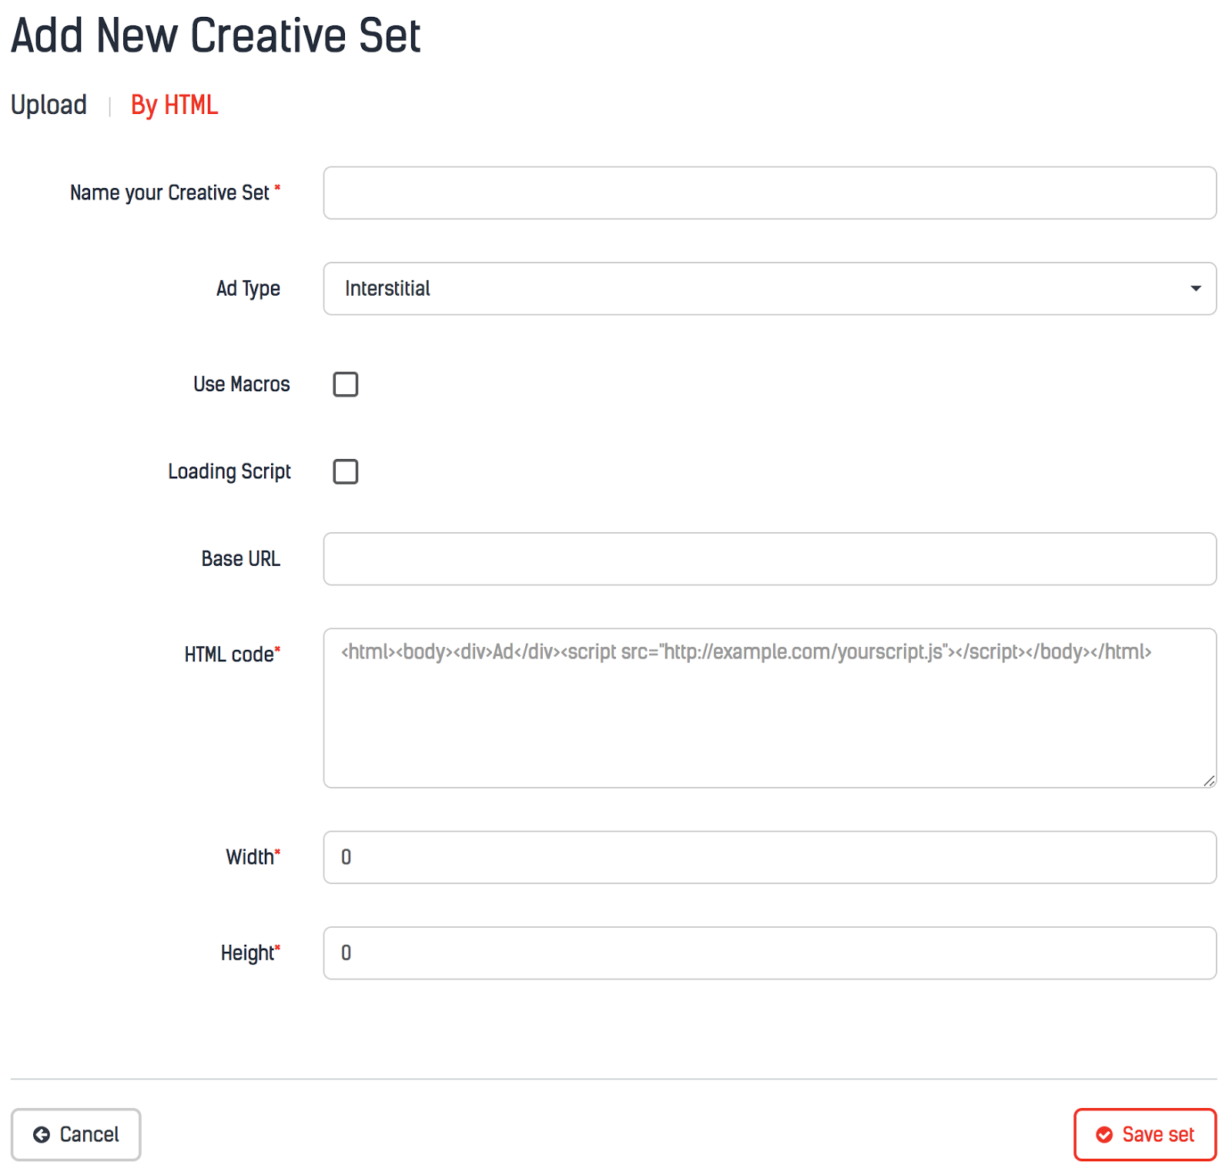Switch to the Upload tab
This screenshot has height=1172, width=1232.
[x=49, y=105]
